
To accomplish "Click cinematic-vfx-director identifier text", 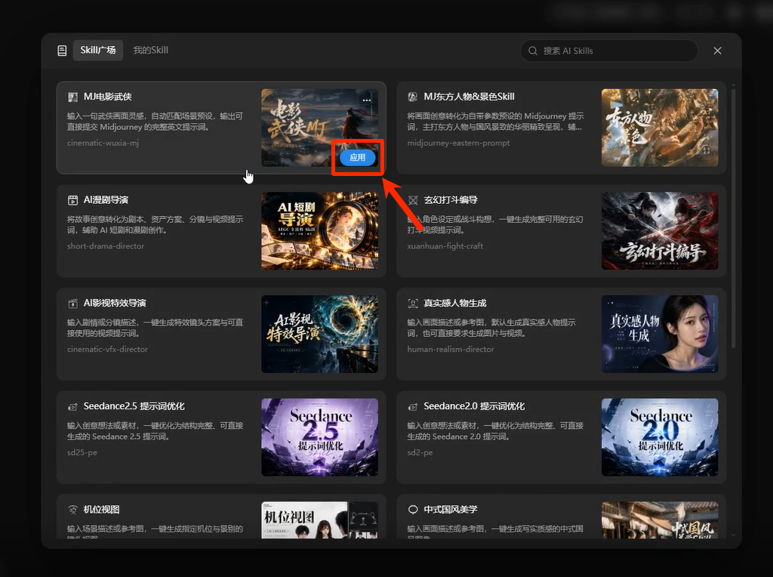I will [x=107, y=349].
